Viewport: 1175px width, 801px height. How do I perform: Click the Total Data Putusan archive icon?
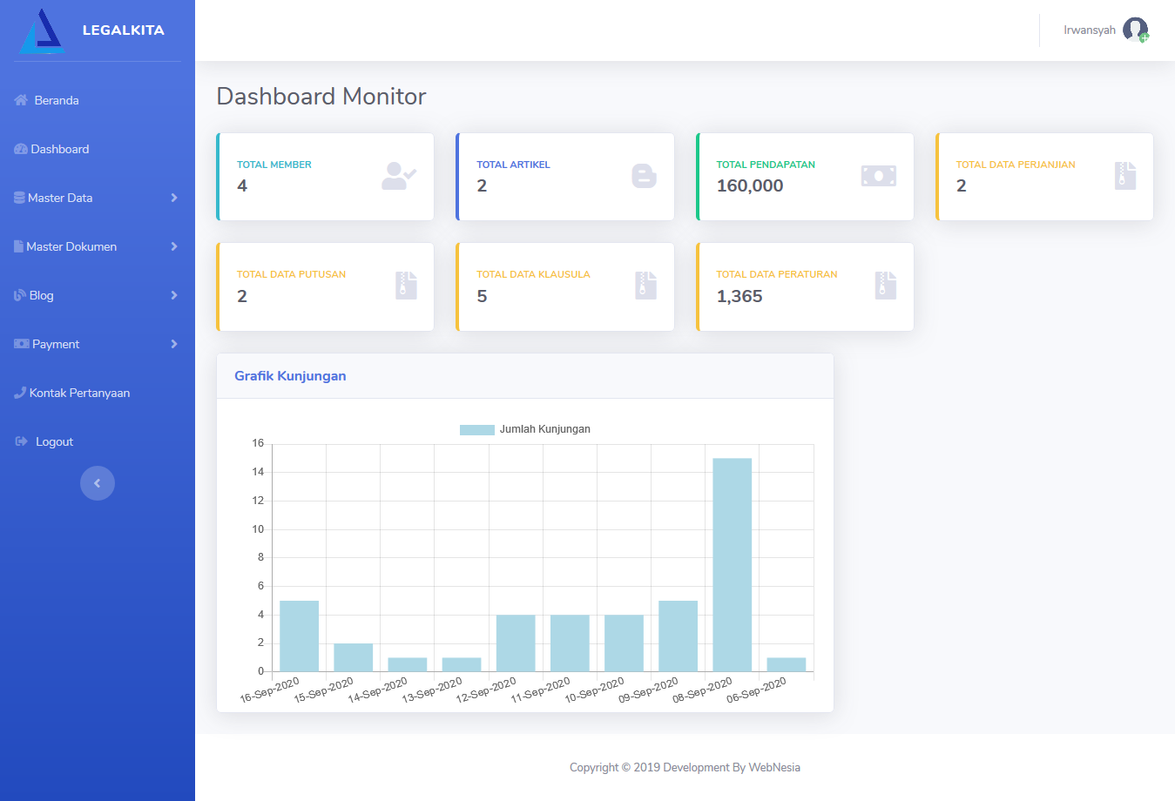point(407,286)
